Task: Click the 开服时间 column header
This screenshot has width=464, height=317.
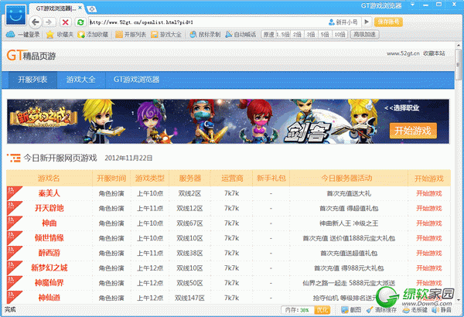Action: pyautogui.click(x=111, y=178)
